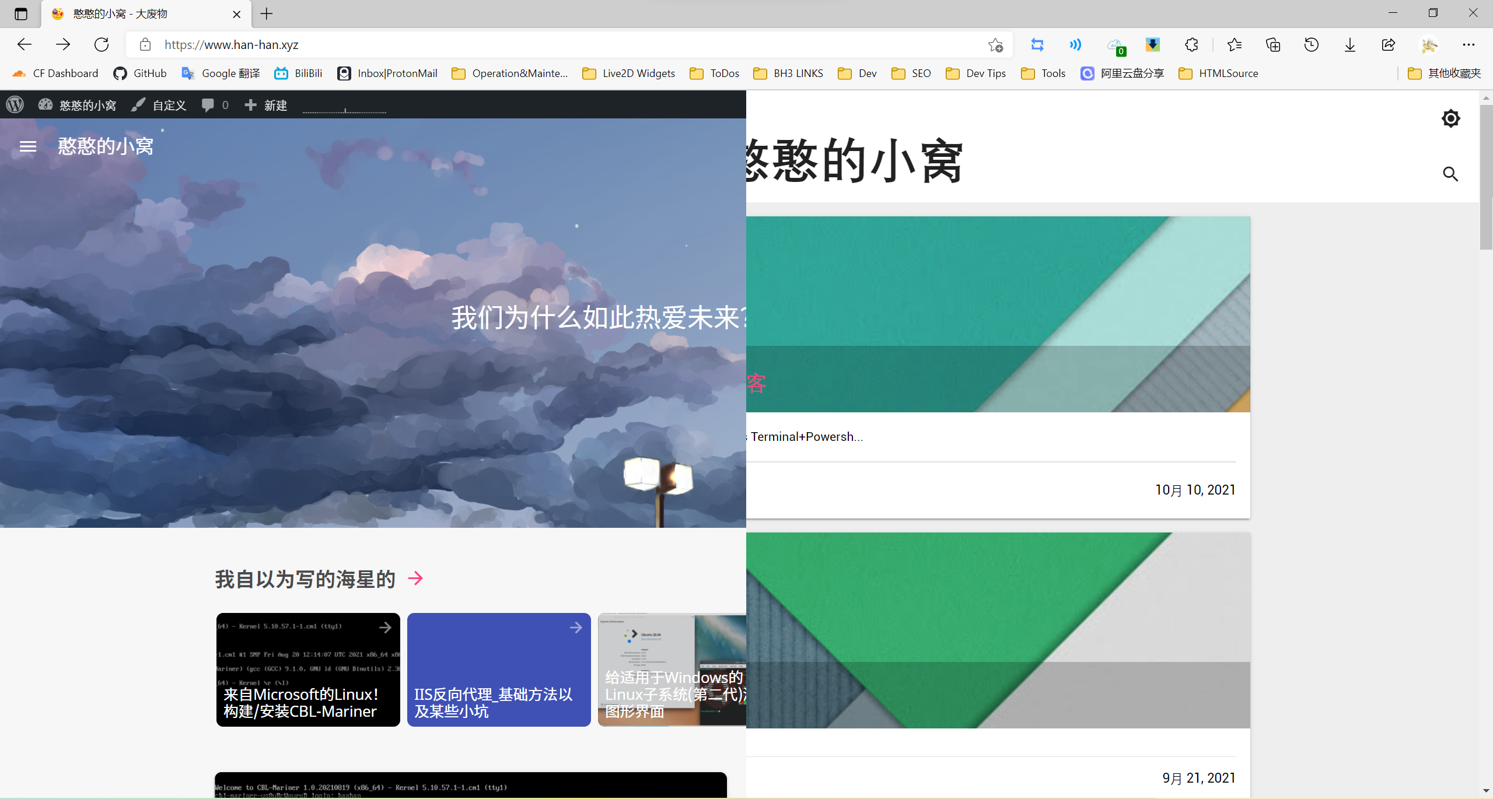Open the browser Extensions puzzle icon
1493x799 pixels.
click(x=1191, y=45)
